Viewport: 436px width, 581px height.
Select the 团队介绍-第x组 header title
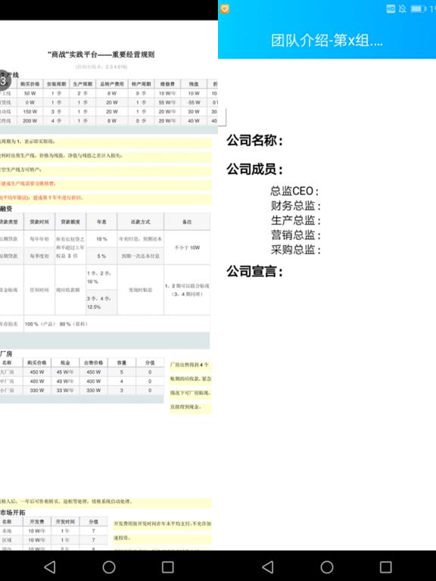pos(327,40)
